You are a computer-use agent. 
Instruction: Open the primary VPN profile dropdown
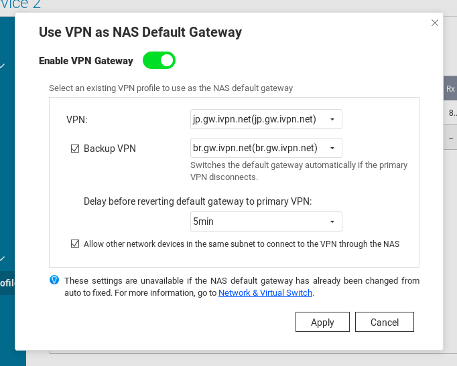pos(266,119)
